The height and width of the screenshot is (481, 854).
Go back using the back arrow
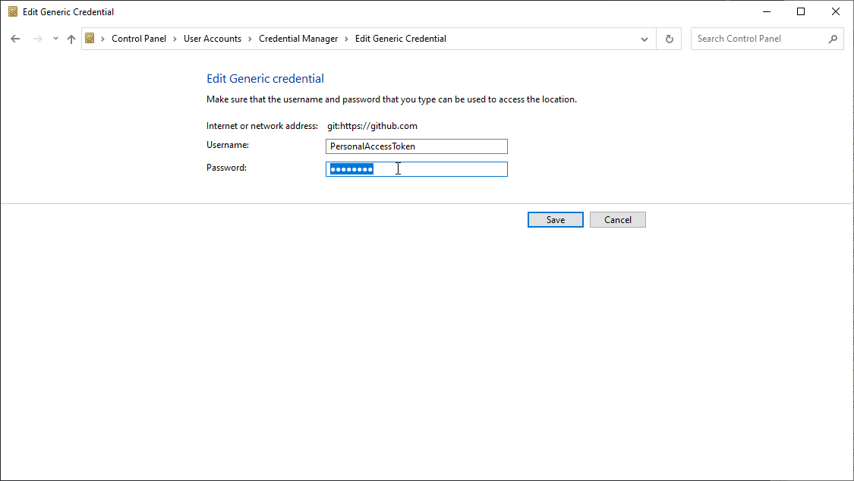[x=15, y=39]
